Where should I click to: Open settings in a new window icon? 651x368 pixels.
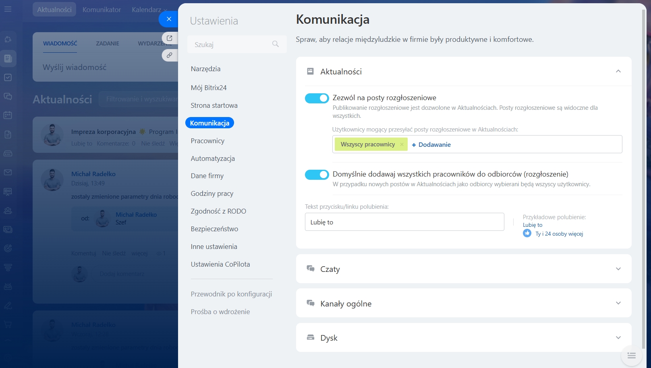170,38
